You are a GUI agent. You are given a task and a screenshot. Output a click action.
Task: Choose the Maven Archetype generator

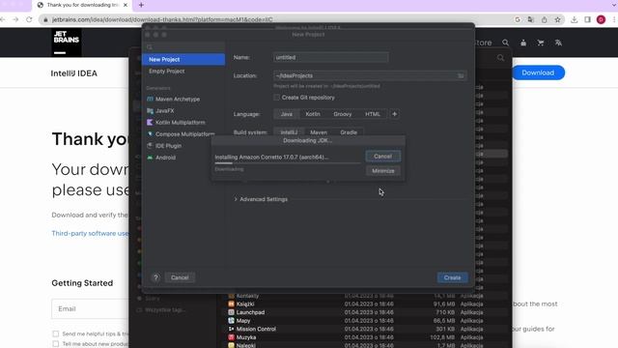(x=178, y=99)
